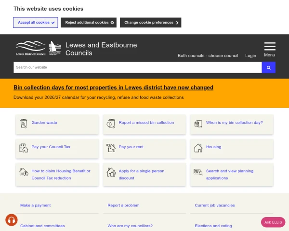
Task: Click the Pay your rent icon
Action: [111, 148]
